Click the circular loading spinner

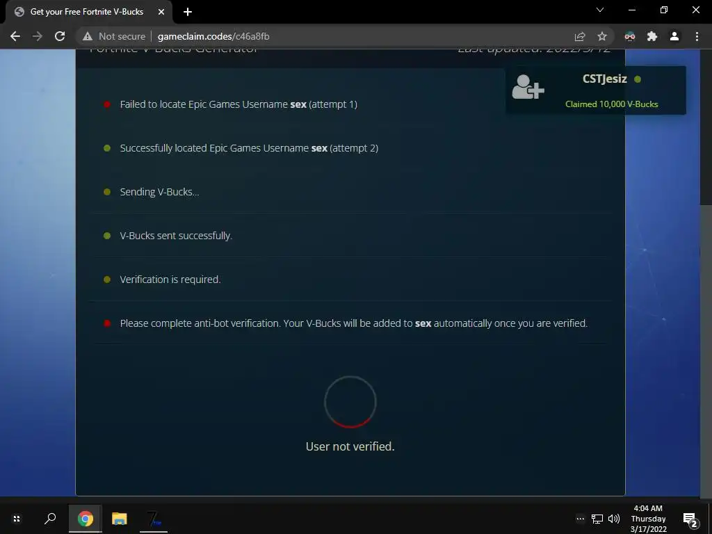350,402
